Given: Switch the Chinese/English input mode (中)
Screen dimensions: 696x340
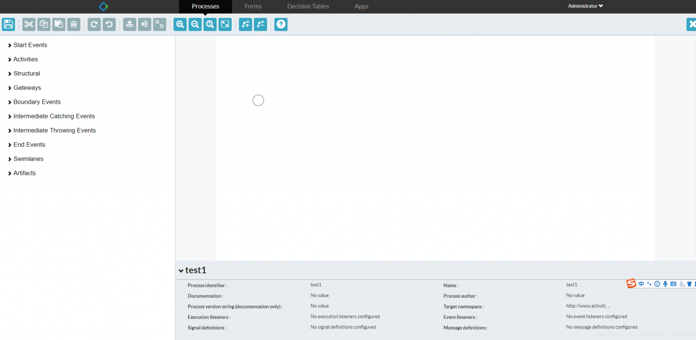Looking at the screenshot, I should pyautogui.click(x=641, y=284).
